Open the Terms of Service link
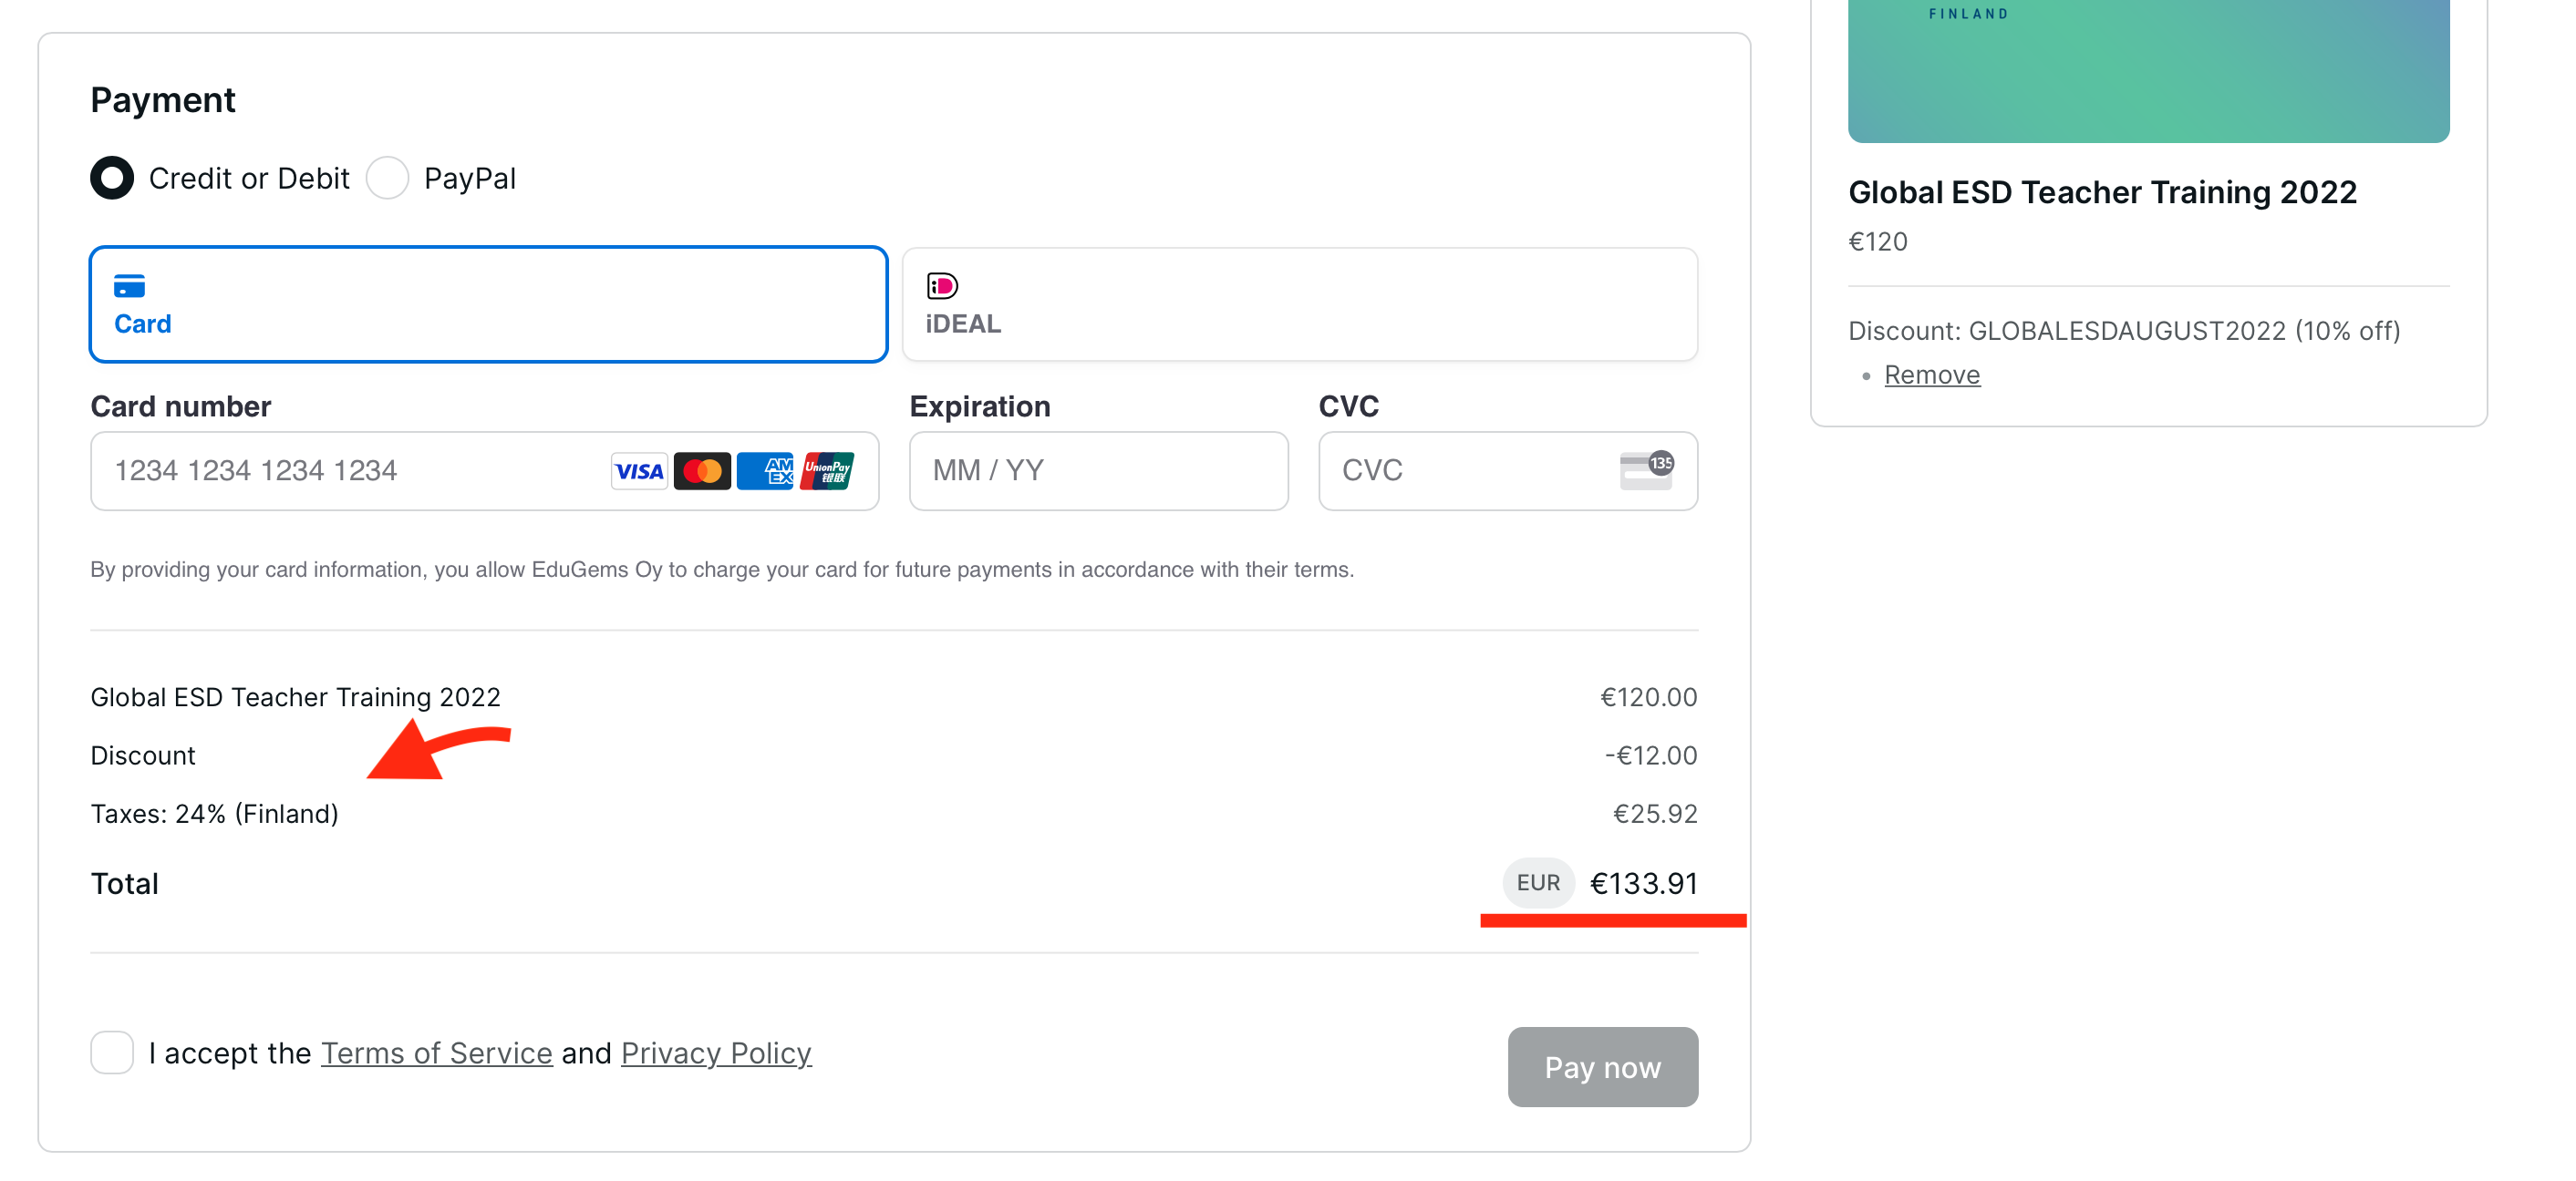This screenshot has width=2576, height=1181. pos(436,1053)
